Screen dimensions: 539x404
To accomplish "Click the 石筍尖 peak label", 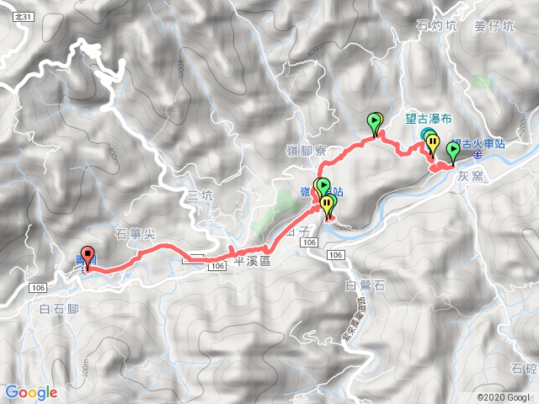I will pos(135,234).
